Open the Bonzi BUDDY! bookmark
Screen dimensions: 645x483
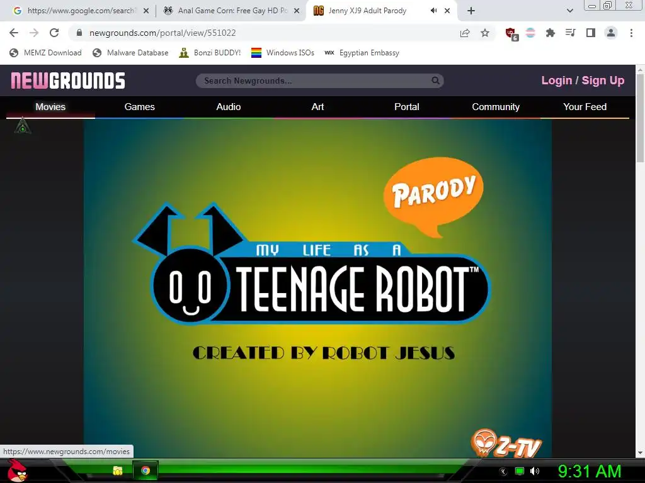point(210,53)
